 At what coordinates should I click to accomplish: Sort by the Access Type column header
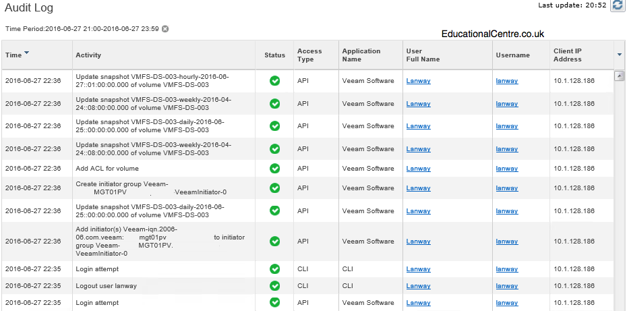[309, 55]
